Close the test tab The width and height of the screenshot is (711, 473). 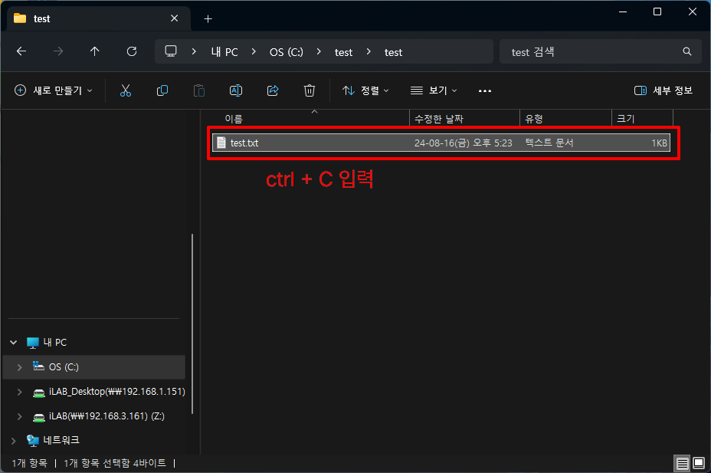point(174,18)
